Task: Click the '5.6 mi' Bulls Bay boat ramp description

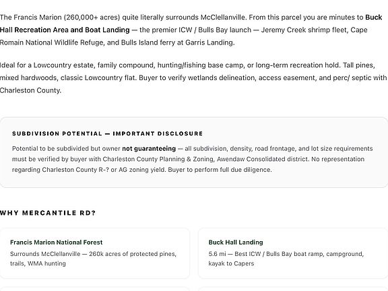Action: click(286, 259)
